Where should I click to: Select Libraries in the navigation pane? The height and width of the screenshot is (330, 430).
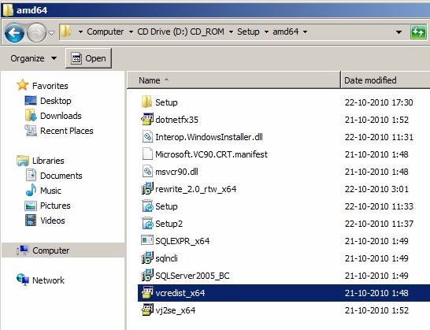point(48,161)
